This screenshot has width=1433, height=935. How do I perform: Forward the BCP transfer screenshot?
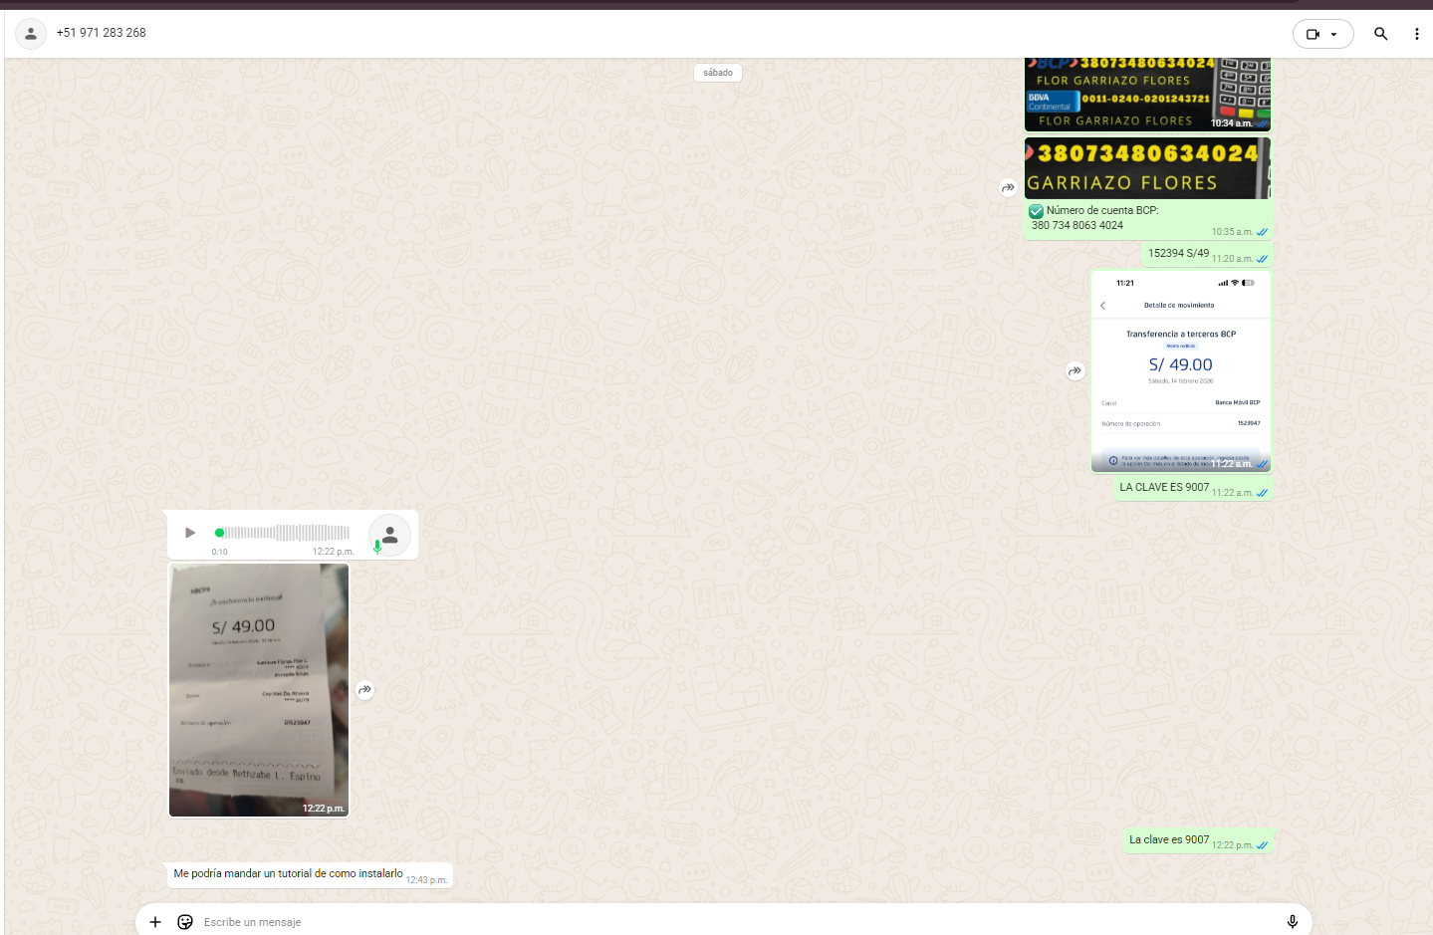[1075, 371]
